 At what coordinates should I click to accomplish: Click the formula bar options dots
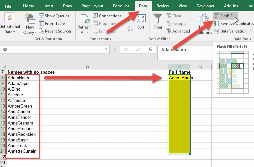point(115,49)
